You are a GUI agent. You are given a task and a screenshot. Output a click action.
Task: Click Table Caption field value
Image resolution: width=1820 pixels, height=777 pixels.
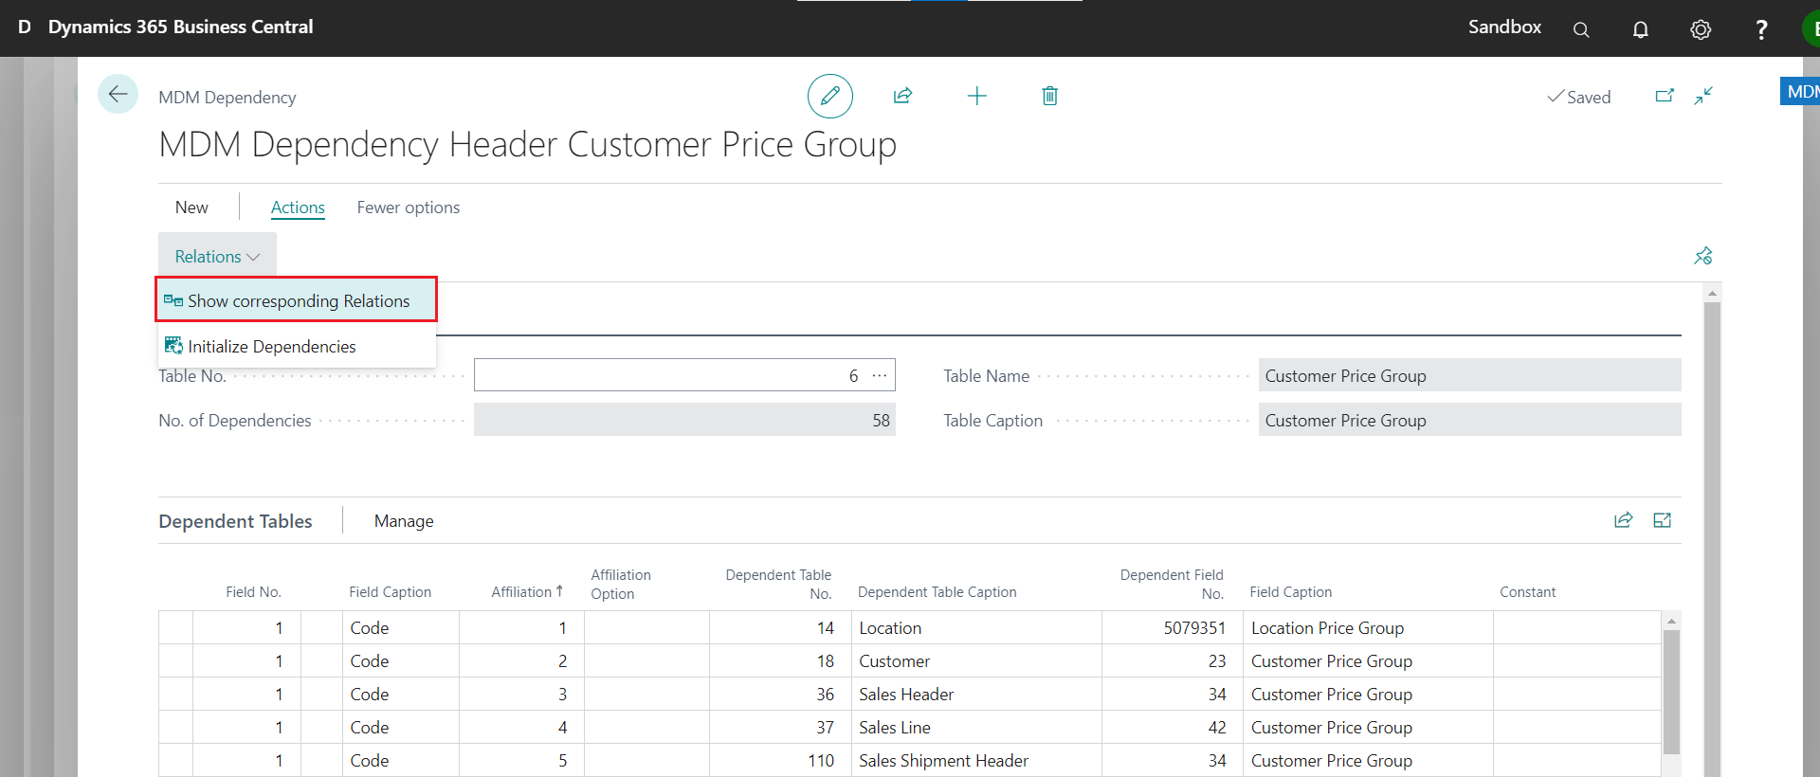pos(1469,420)
